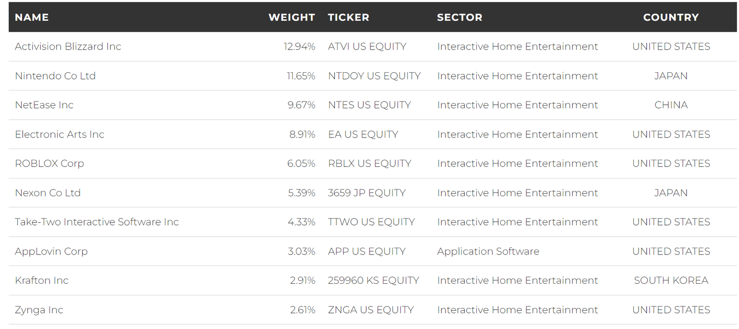Select the 259960 KS EQUITY ticker
The width and height of the screenshot is (739, 329).
click(373, 280)
